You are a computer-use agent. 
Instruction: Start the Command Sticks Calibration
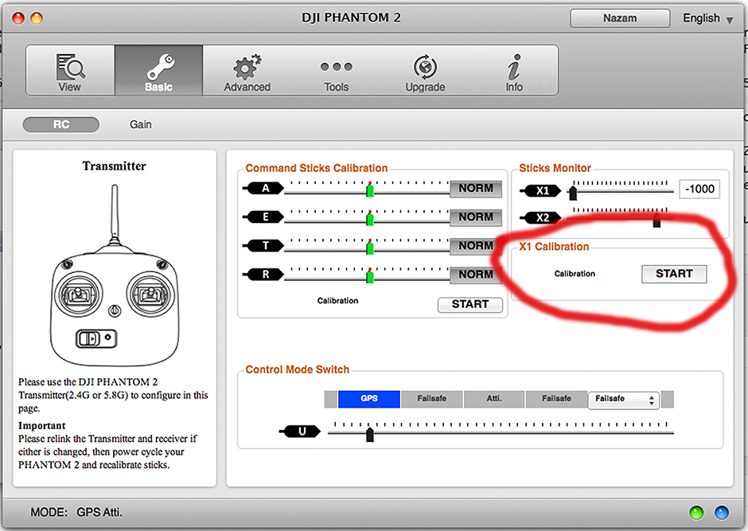point(469,305)
